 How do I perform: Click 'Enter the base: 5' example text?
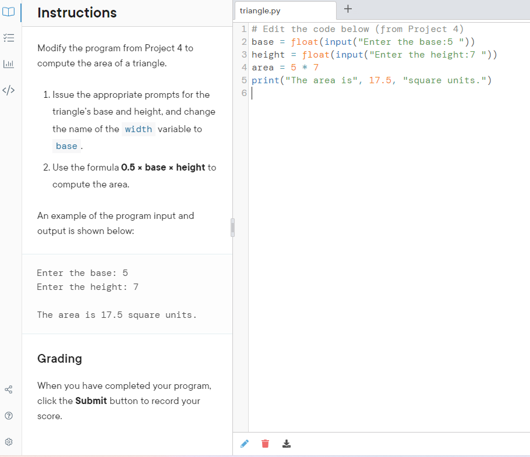(x=83, y=273)
